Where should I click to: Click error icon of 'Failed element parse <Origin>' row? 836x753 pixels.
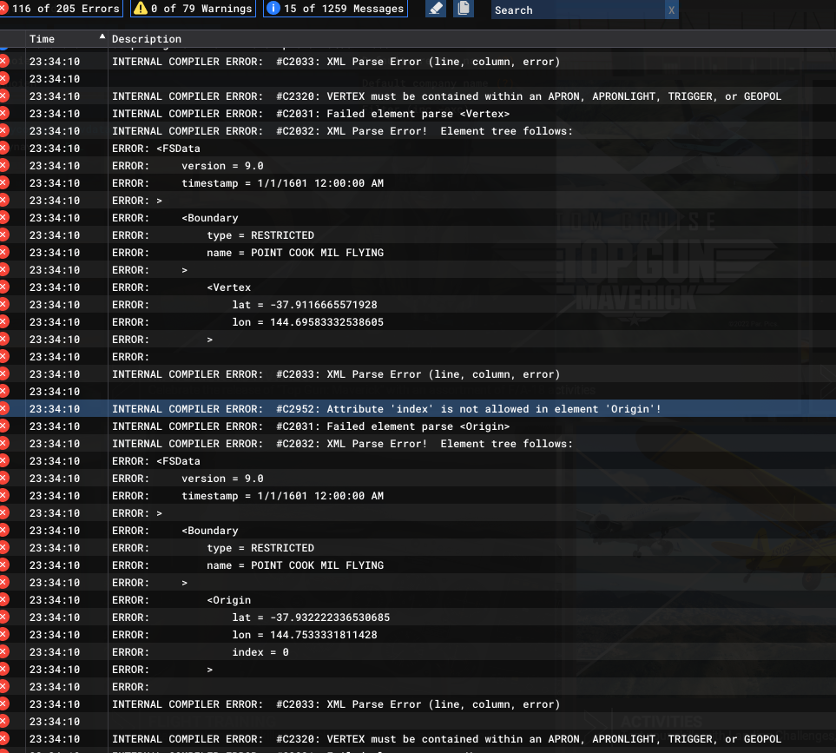4,426
